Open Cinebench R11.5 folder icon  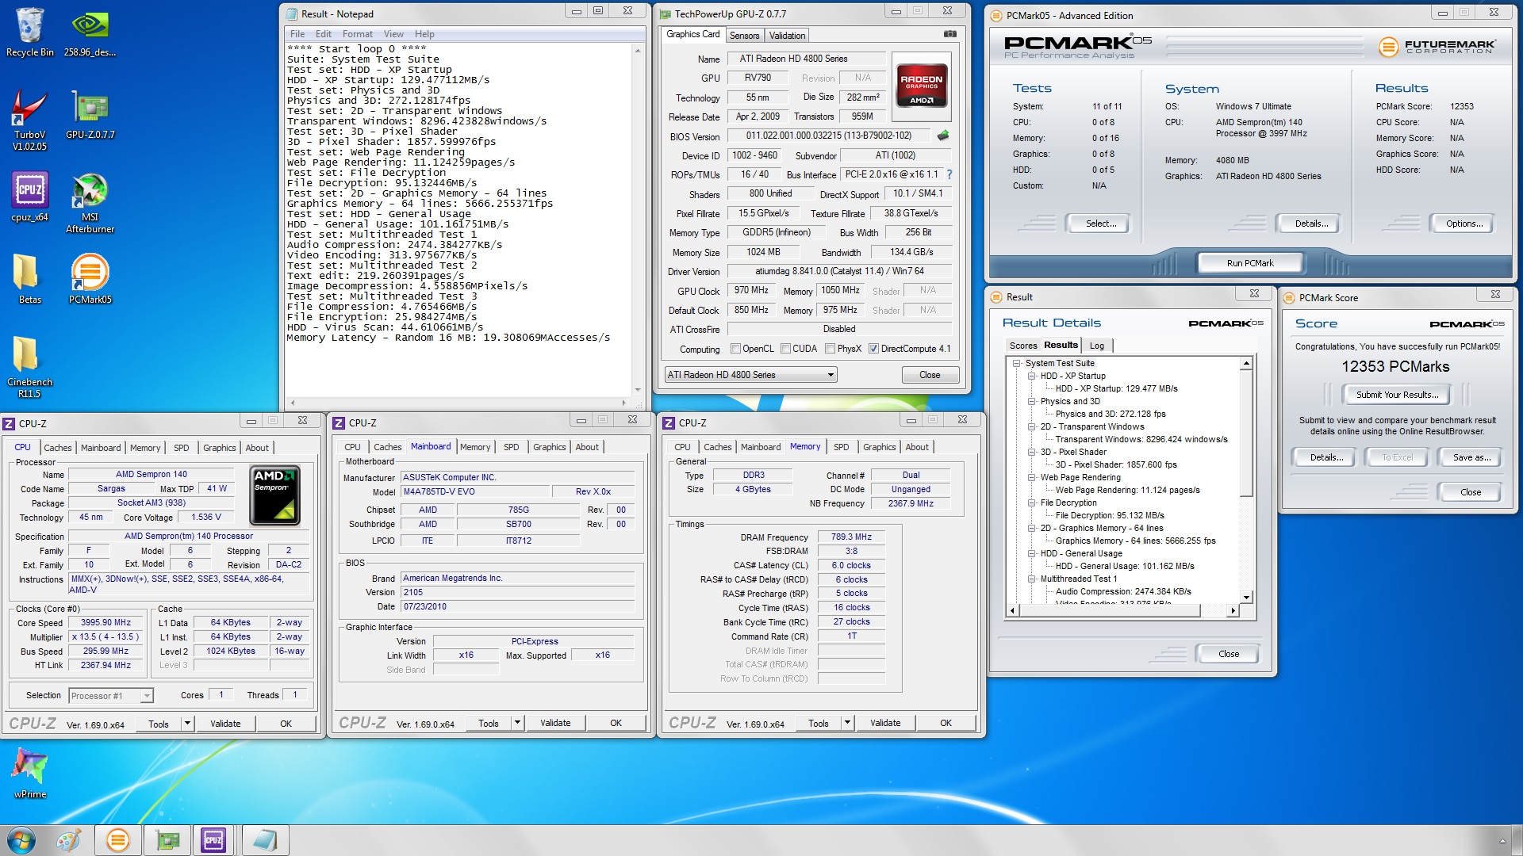[x=29, y=367]
